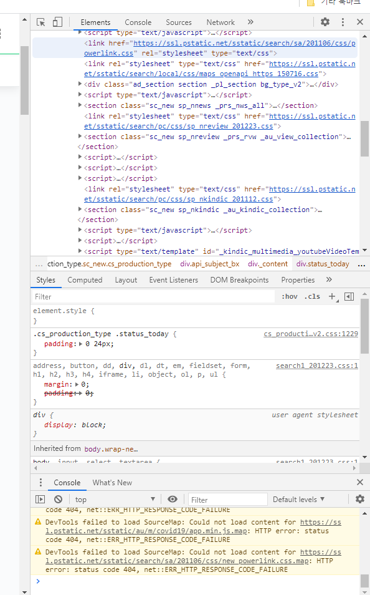Open the Computed pane tab
The height and width of the screenshot is (595, 370).
pyautogui.click(x=85, y=280)
